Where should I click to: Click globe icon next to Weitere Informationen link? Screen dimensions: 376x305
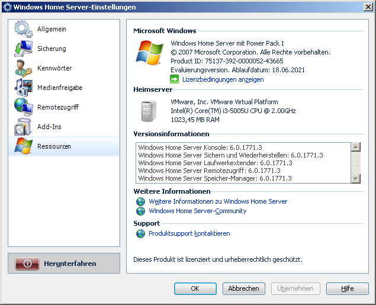(140, 201)
